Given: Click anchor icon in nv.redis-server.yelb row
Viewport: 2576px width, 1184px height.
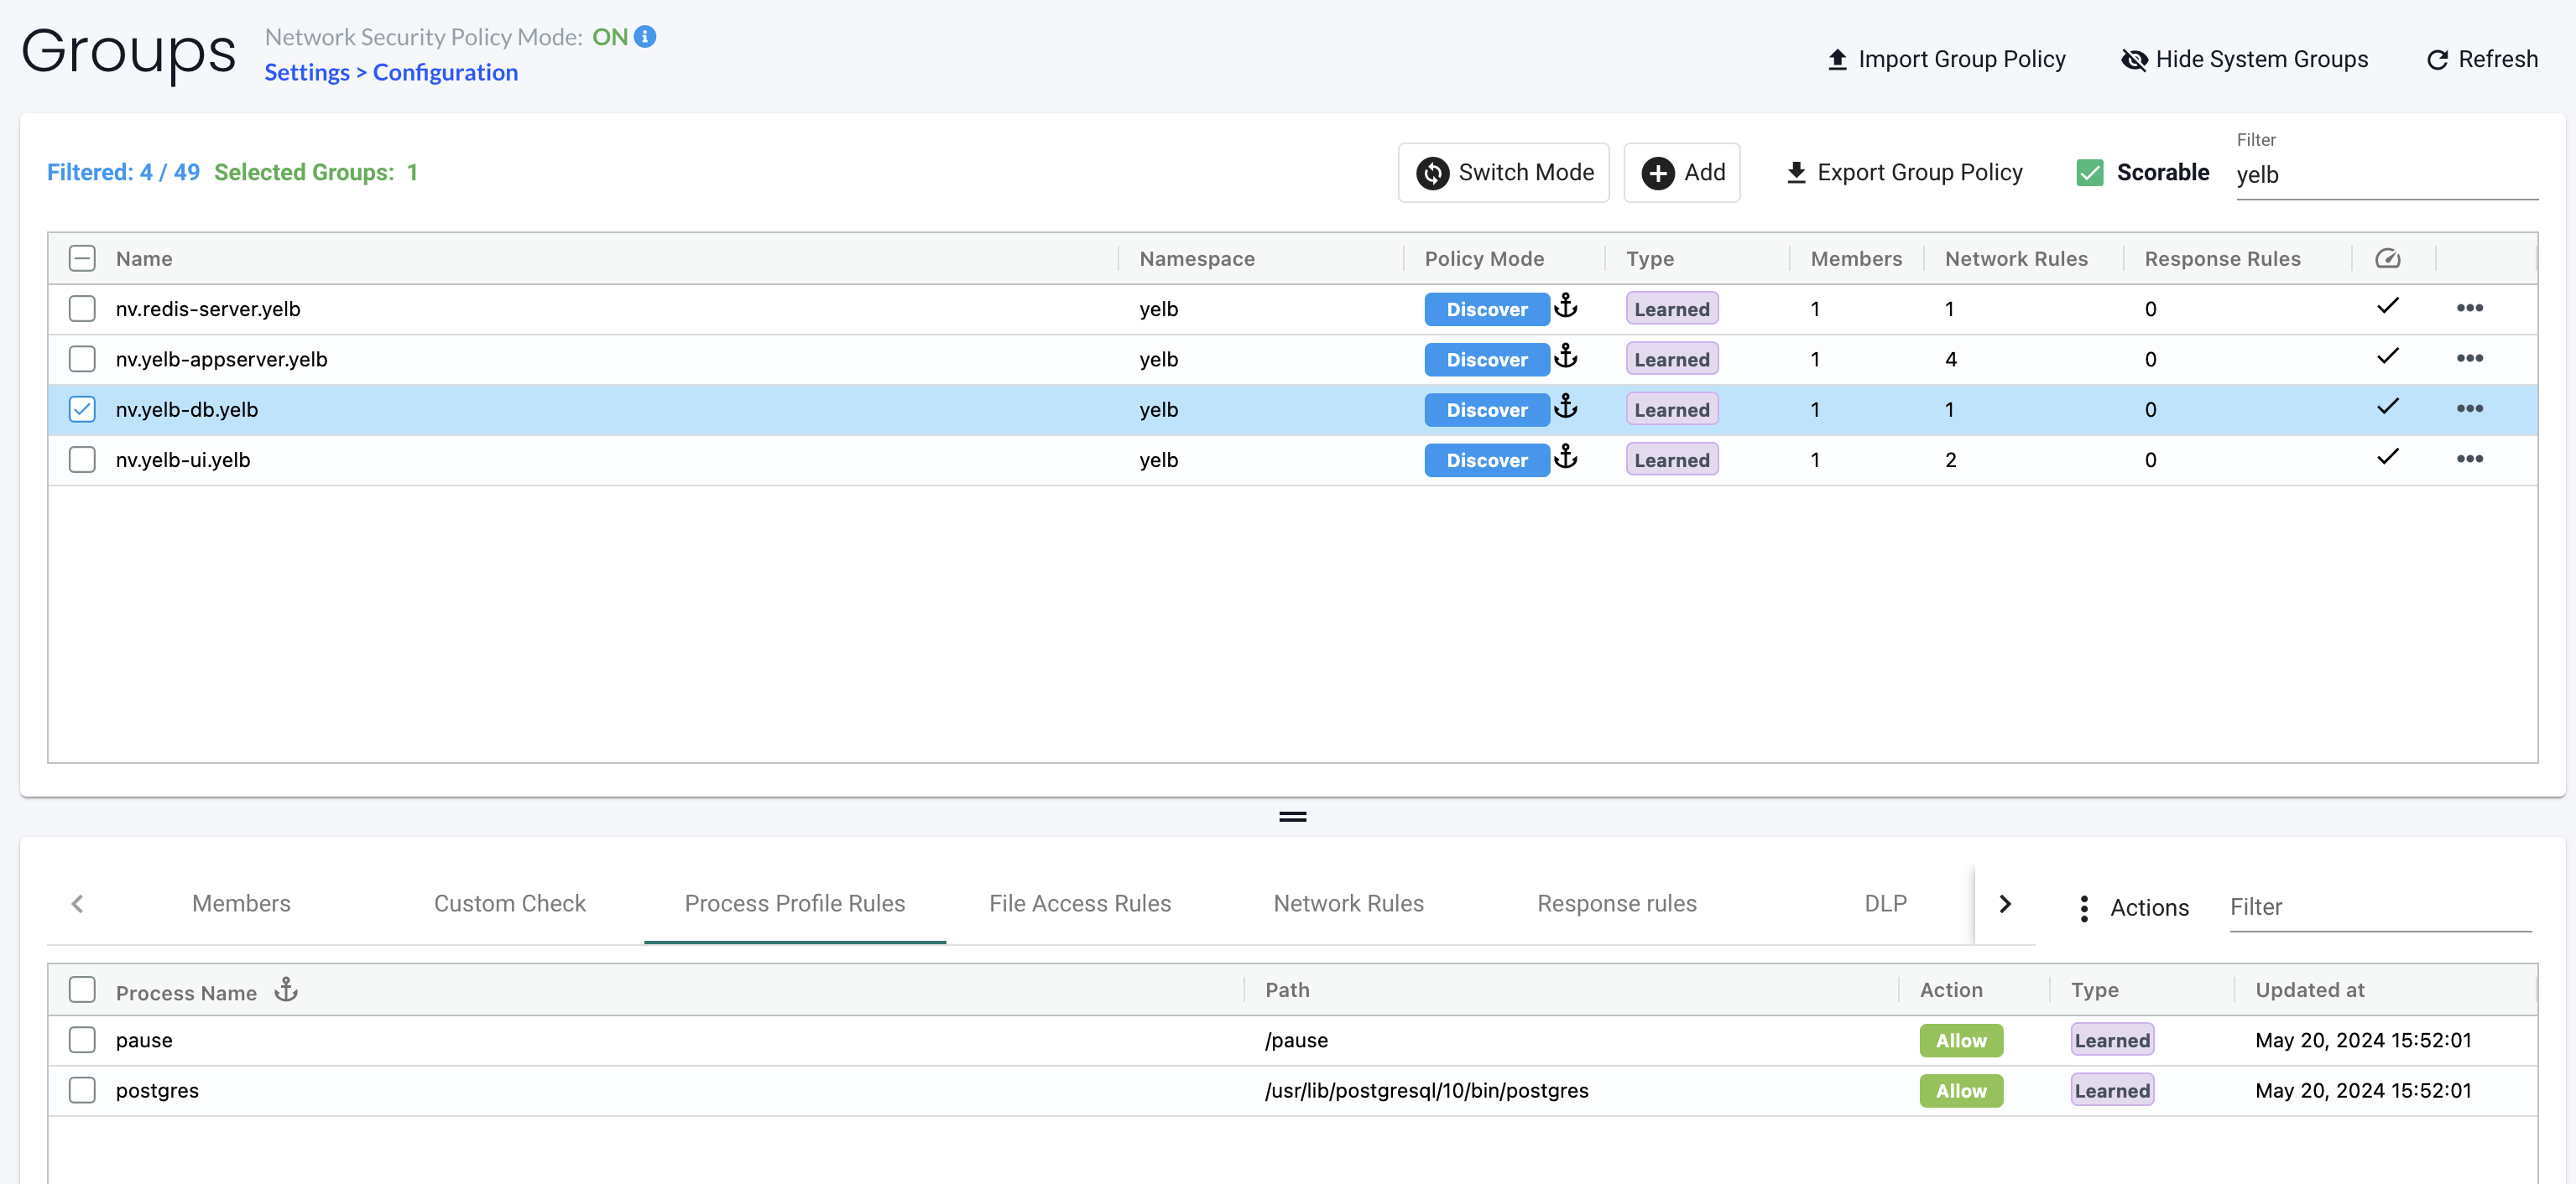Looking at the screenshot, I should click(x=1566, y=306).
